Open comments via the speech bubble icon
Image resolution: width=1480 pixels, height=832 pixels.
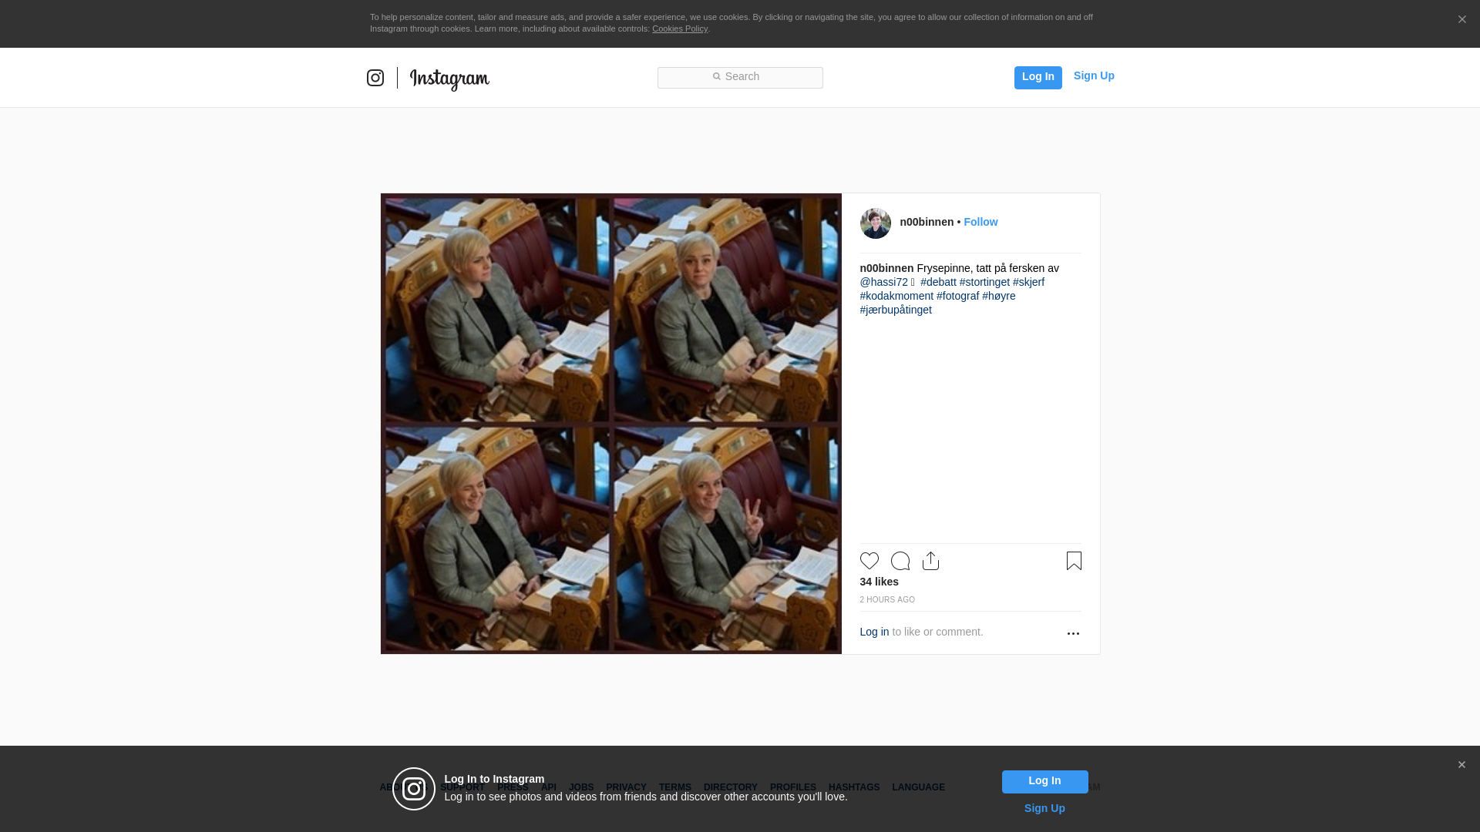[900, 561]
